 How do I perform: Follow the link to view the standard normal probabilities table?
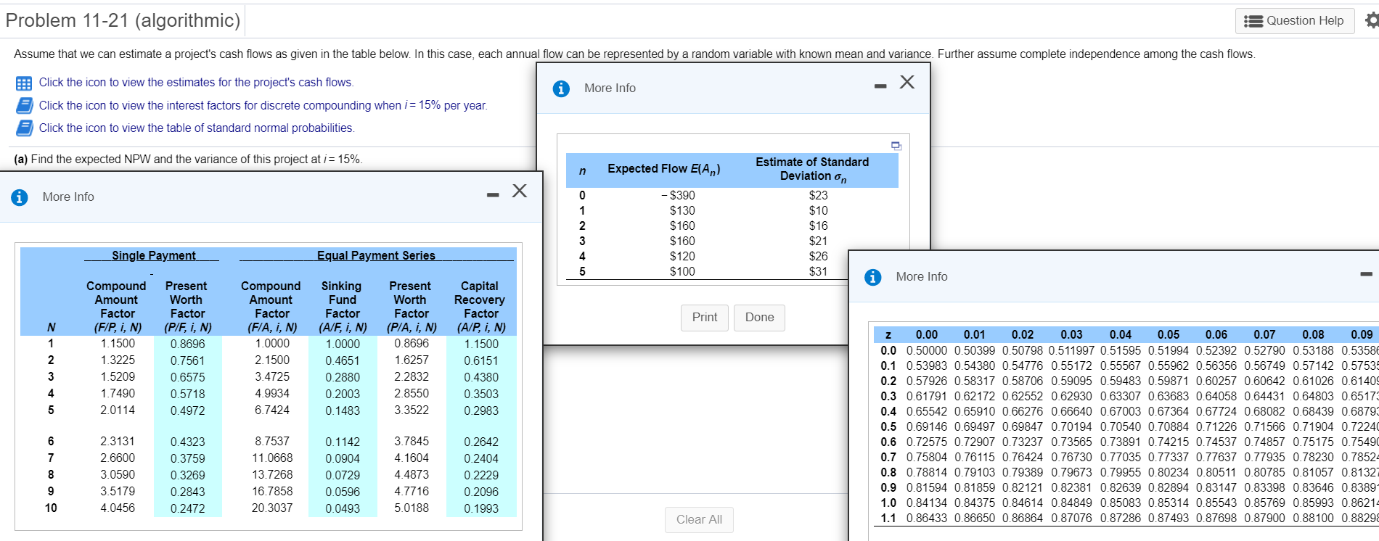197,128
